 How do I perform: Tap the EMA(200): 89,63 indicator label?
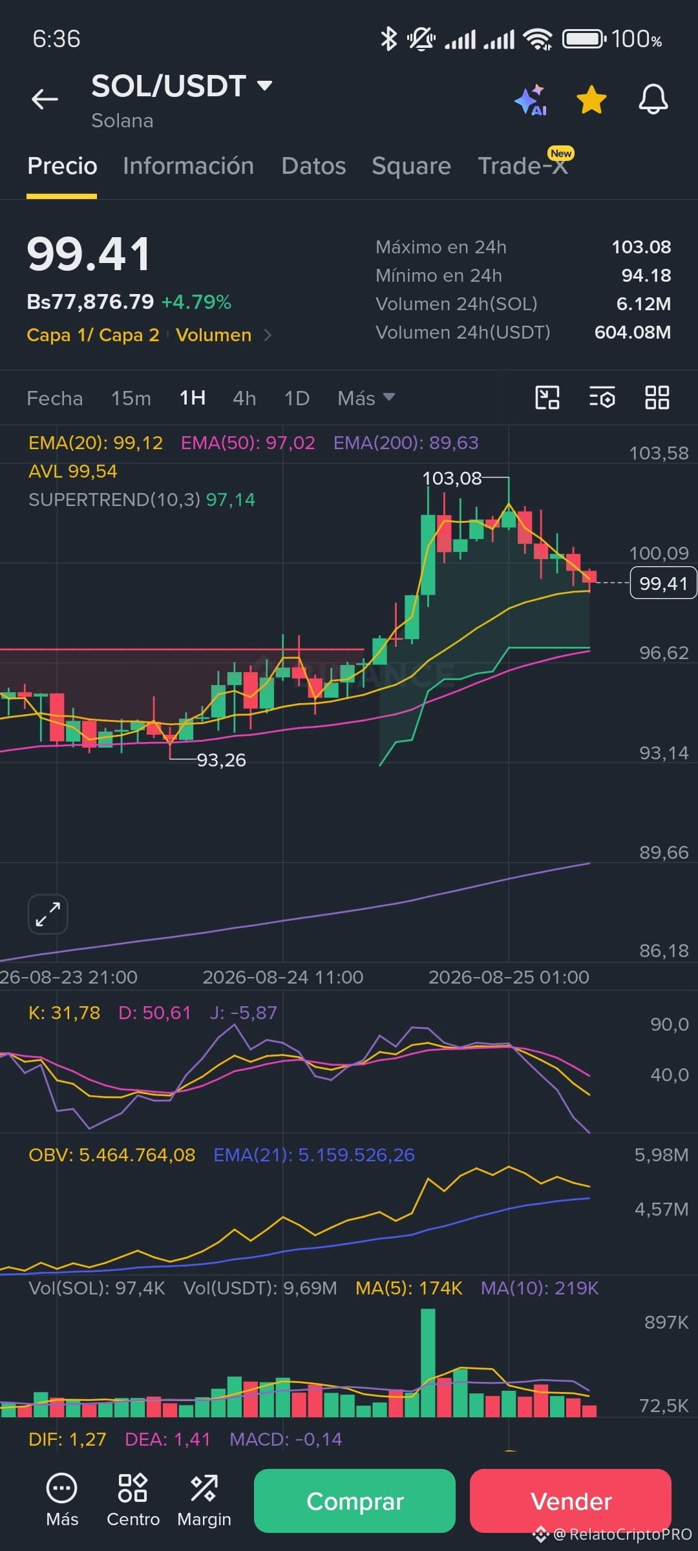pyautogui.click(x=406, y=443)
